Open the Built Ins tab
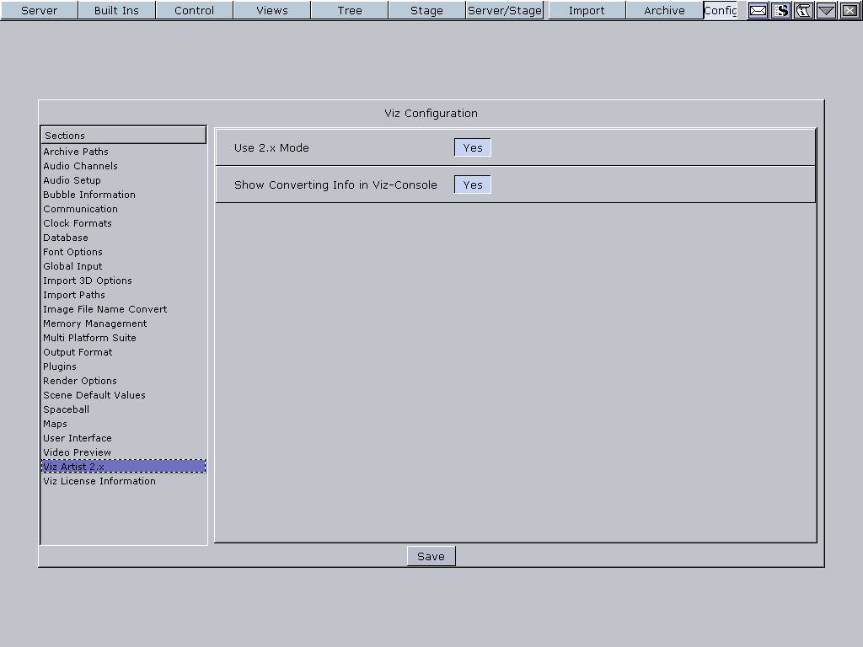Screen dimensions: 863x647 click(x=116, y=11)
